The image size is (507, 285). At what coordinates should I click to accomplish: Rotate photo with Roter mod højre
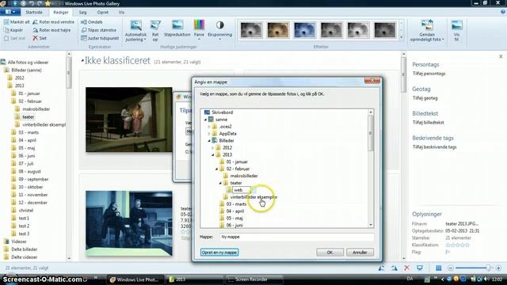point(51,30)
